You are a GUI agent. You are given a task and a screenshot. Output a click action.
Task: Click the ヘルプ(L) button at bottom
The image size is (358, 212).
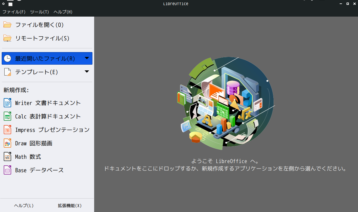pyautogui.click(x=24, y=205)
